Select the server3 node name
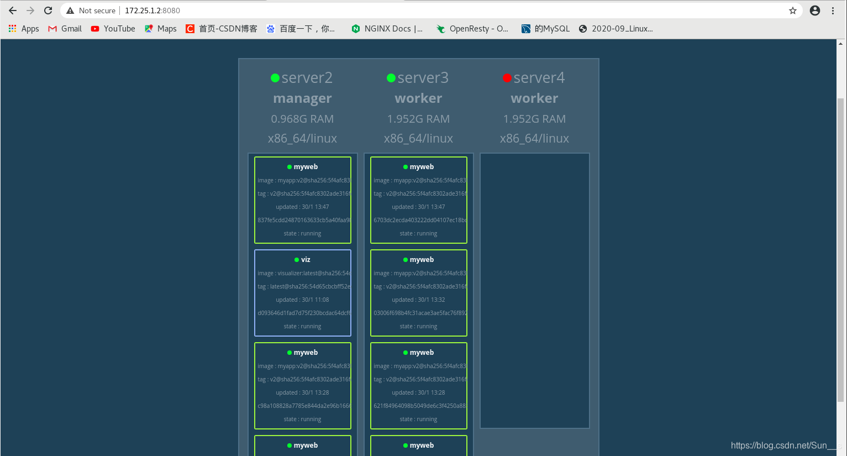 pos(423,78)
